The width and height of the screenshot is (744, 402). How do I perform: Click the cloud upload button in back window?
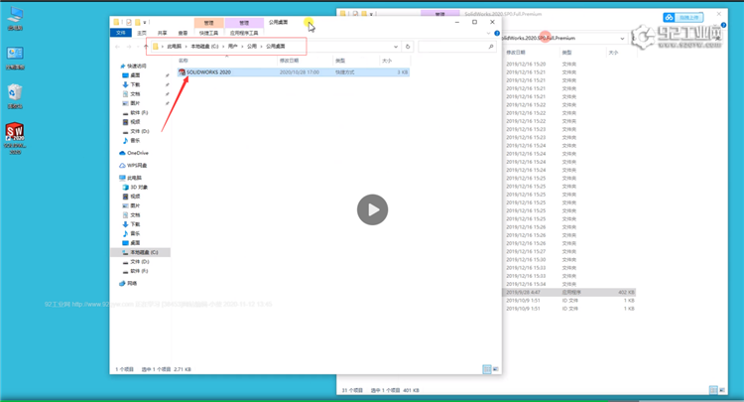[x=683, y=18]
